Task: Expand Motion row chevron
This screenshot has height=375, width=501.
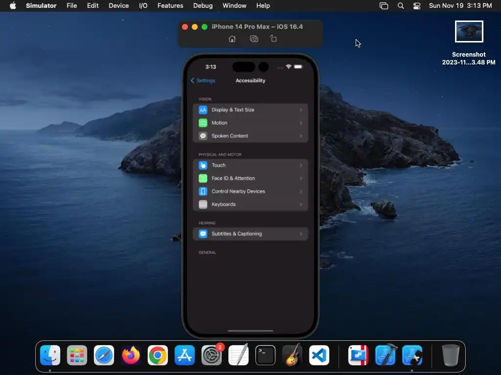Action: [x=301, y=123]
